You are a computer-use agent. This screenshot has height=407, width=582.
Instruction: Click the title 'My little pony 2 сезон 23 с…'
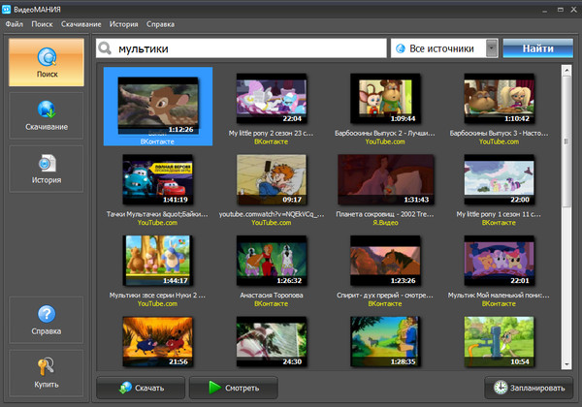pyautogui.click(x=271, y=133)
